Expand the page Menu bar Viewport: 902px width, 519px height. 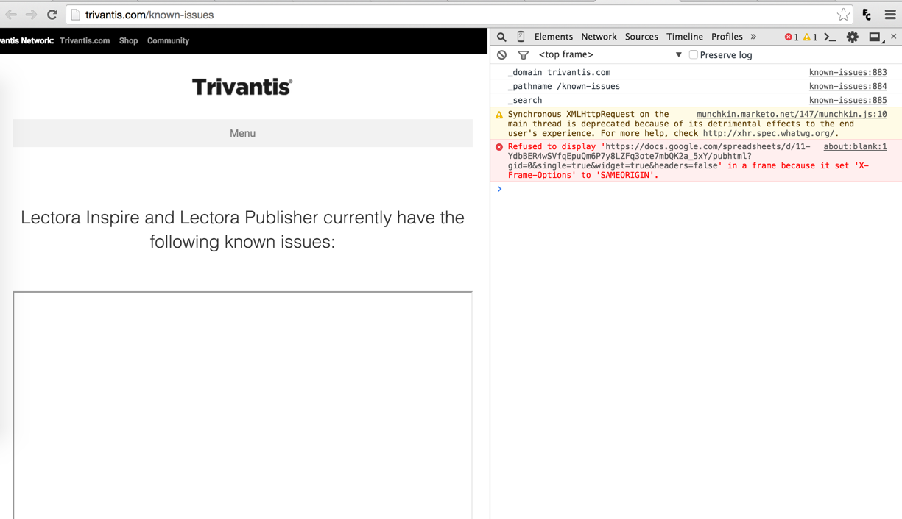coord(242,133)
